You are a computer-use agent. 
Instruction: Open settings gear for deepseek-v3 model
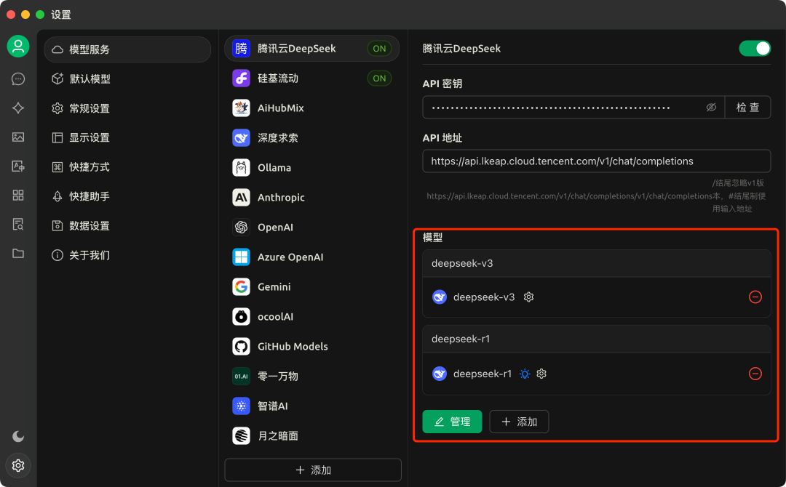click(529, 297)
